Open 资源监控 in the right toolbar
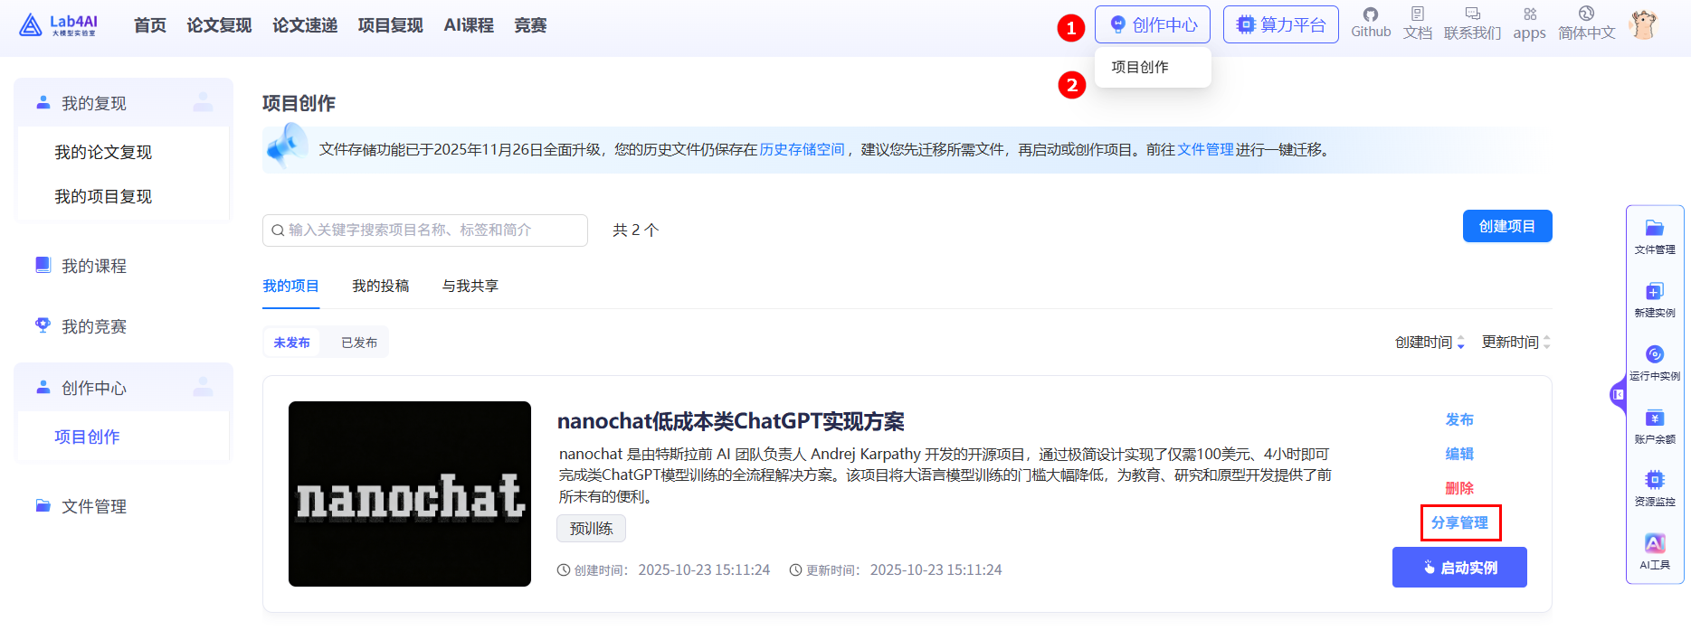The height and width of the screenshot is (630, 1691). [1655, 489]
